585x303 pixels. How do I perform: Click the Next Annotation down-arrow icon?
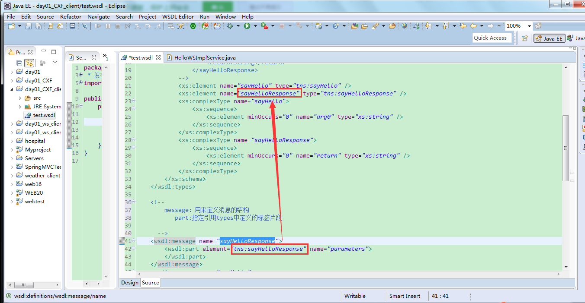[428, 26]
